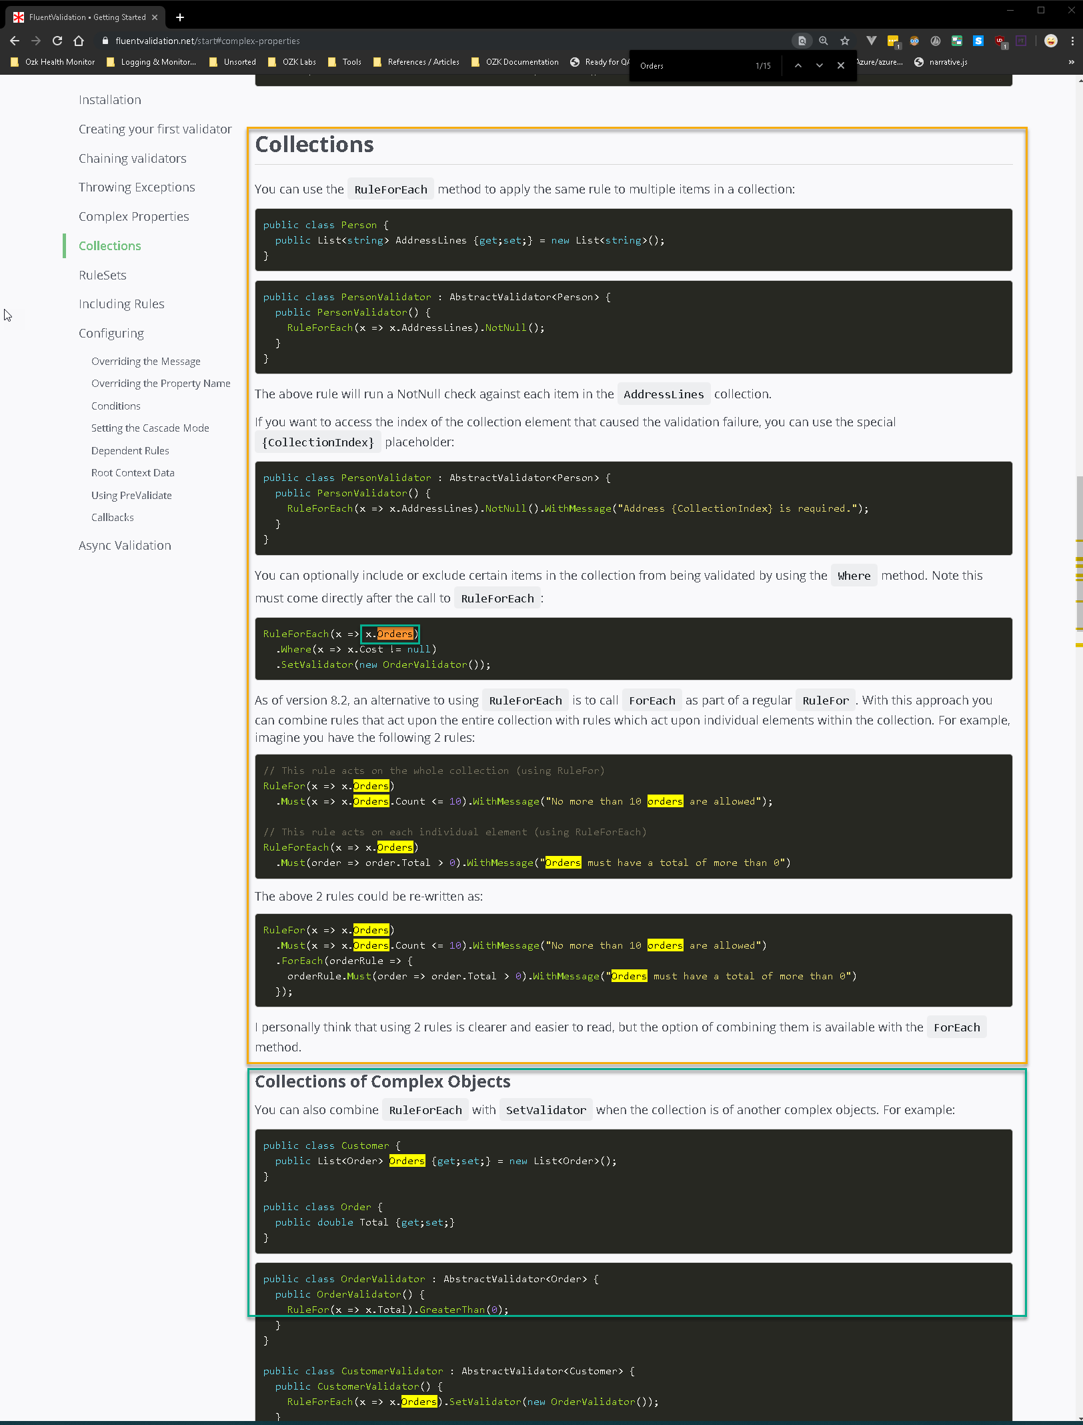Open the References / Articles bookmarks folder
The image size is (1083, 1425).
click(x=416, y=62)
